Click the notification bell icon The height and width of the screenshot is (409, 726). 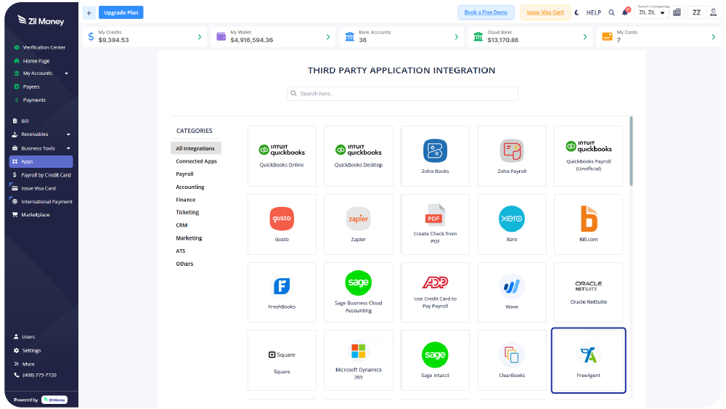coord(624,12)
